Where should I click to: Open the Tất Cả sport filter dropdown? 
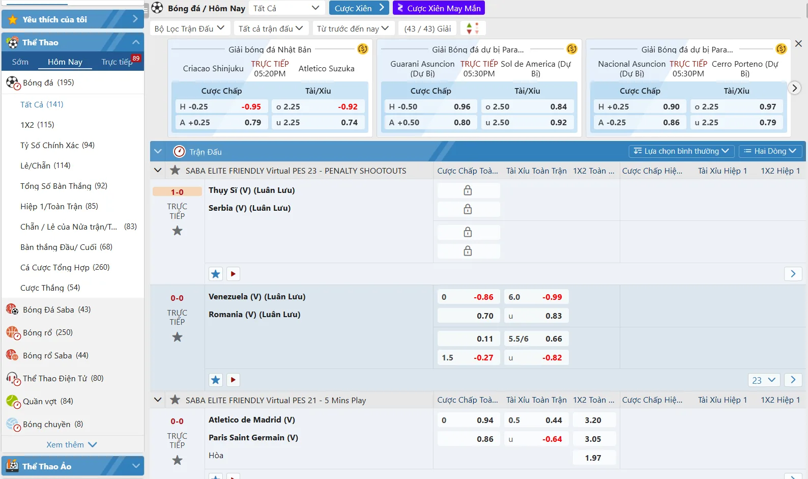pyautogui.click(x=286, y=8)
